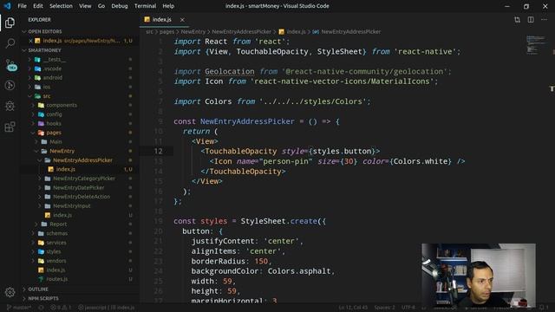
Task: Select the index.js editor tab
Action: (x=161, y=20)
